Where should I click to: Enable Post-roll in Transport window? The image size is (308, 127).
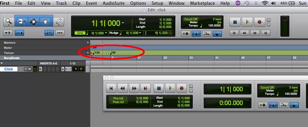coord(118,102)
